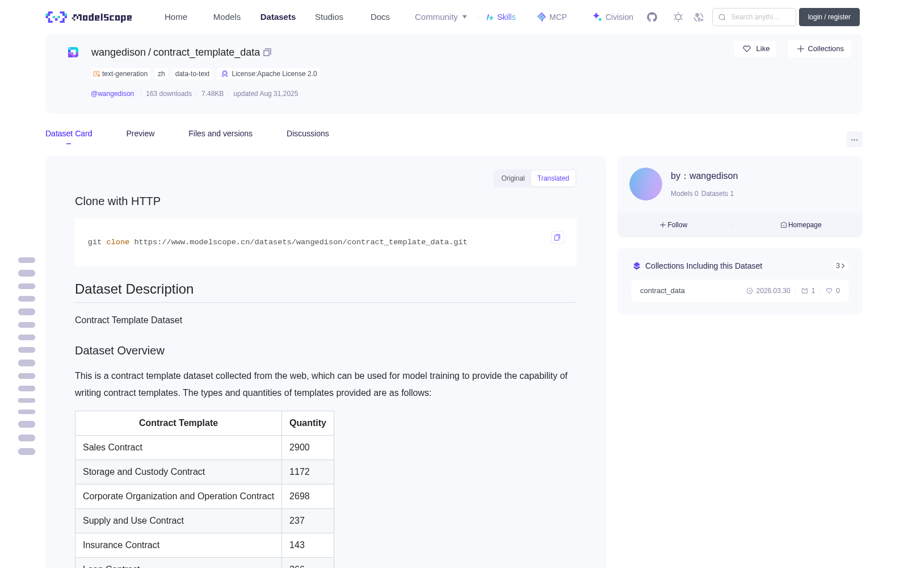Click the license badge icon
This screenshot has width=908, height=568.
pyautogui.click(x=225, y=74)
